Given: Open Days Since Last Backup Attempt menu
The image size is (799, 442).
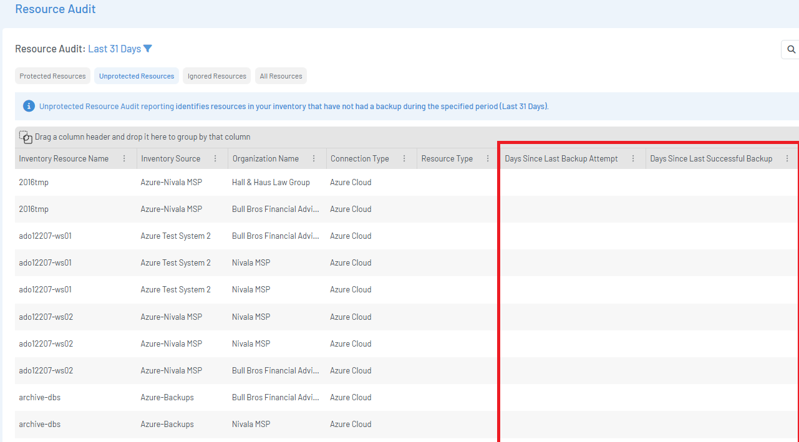Looking at the screenshot, I should 633,159.
